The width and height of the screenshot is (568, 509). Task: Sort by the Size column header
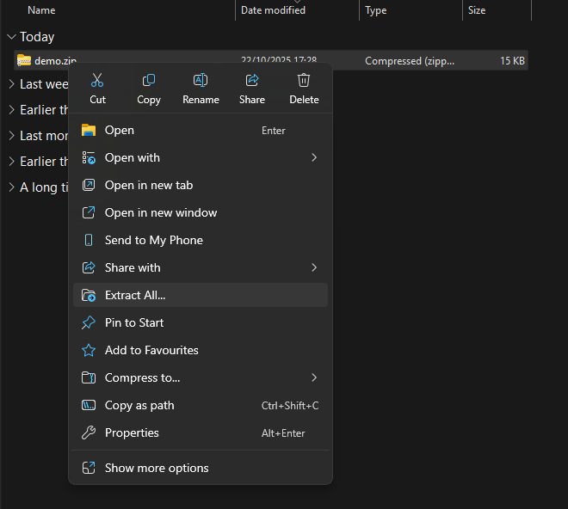click(477, 10)
